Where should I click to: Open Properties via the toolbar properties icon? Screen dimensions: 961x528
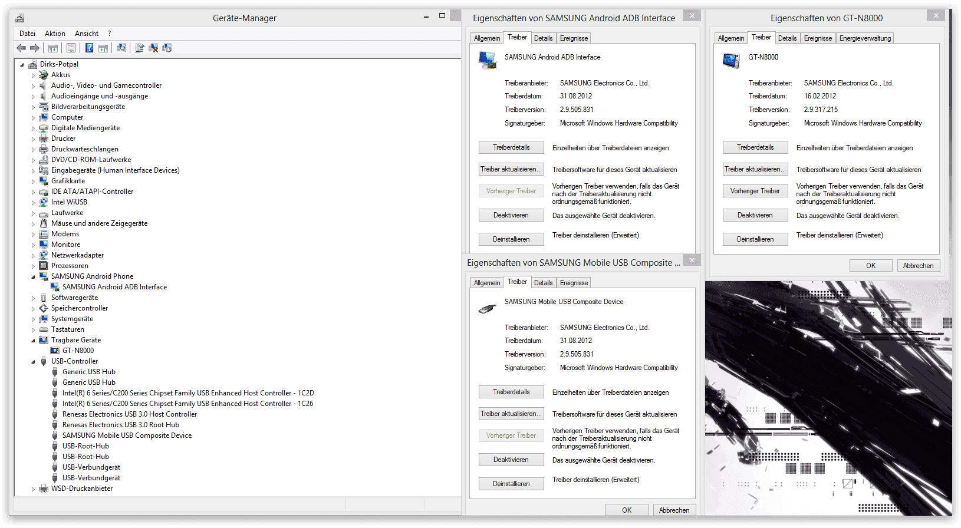(71, 48)
